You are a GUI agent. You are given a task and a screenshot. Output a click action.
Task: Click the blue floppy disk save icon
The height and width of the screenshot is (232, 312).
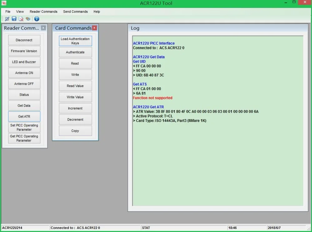tap(14, 19)
